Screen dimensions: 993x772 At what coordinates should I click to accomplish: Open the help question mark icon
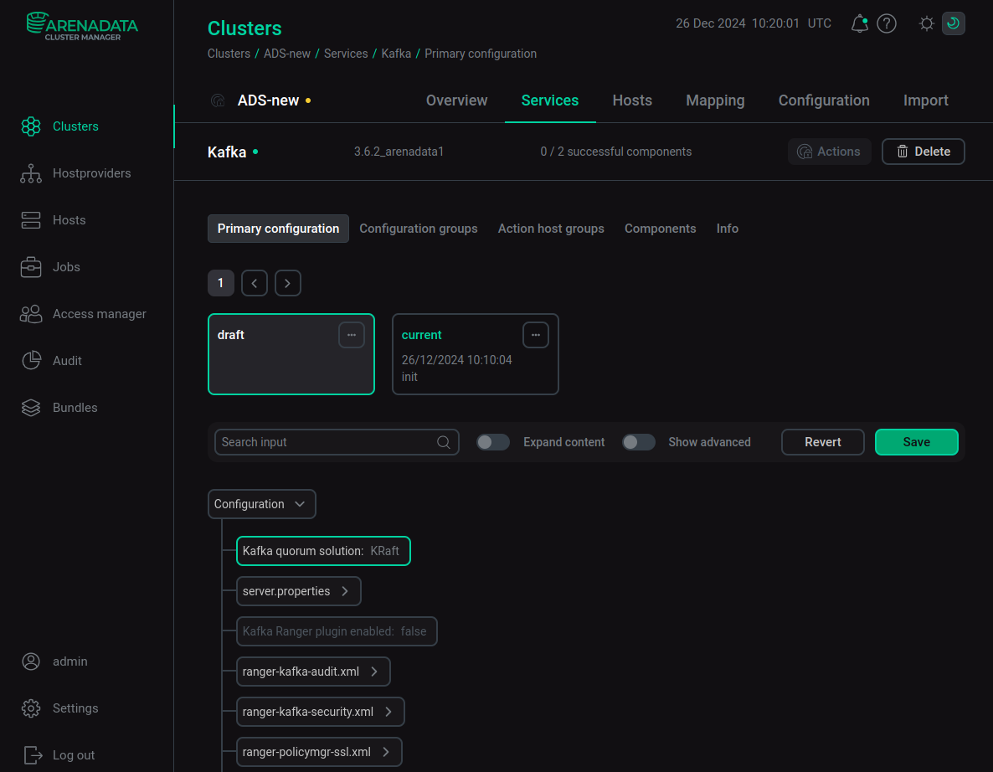pos(886,23)
